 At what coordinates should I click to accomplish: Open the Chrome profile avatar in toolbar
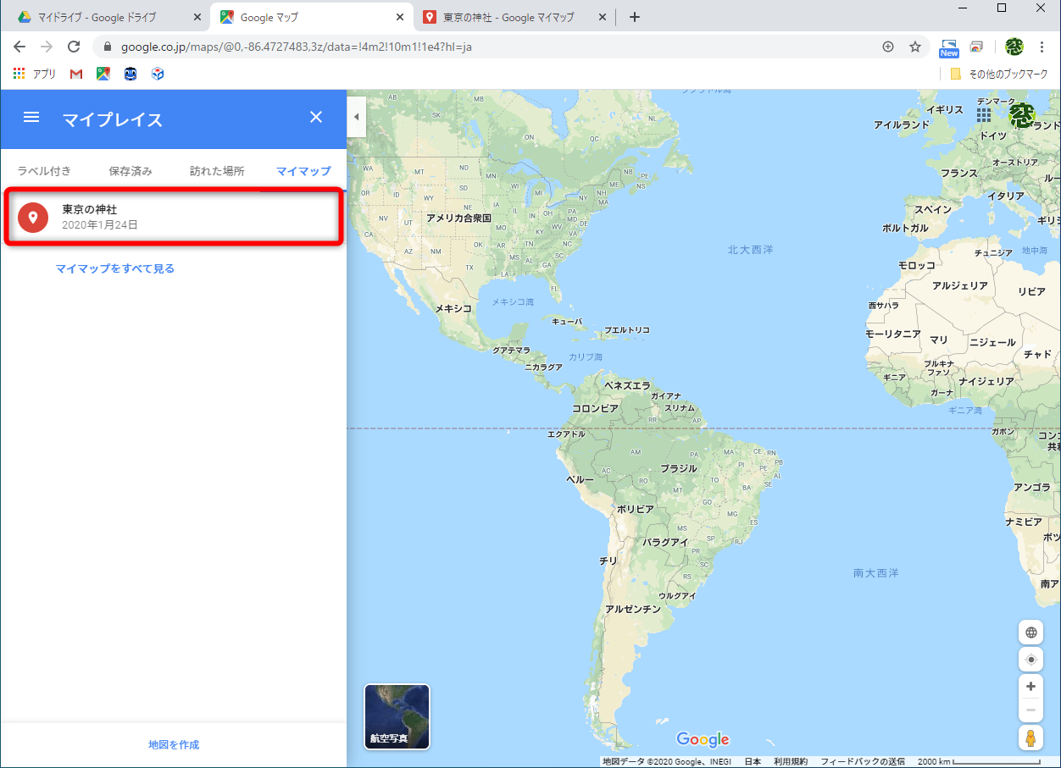tap(1014, 47)
